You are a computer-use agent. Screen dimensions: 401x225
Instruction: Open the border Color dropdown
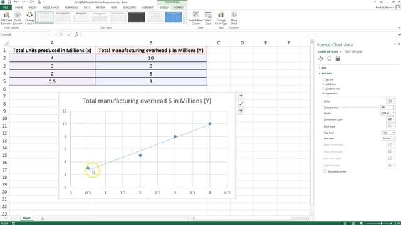point(390,101)
